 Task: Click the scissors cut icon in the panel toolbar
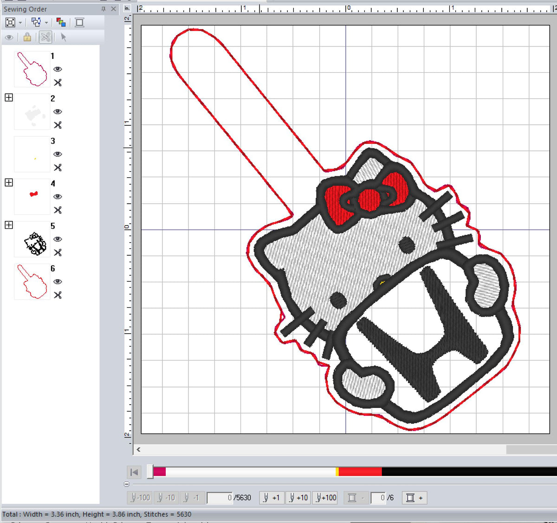click(x=45, y=37)
